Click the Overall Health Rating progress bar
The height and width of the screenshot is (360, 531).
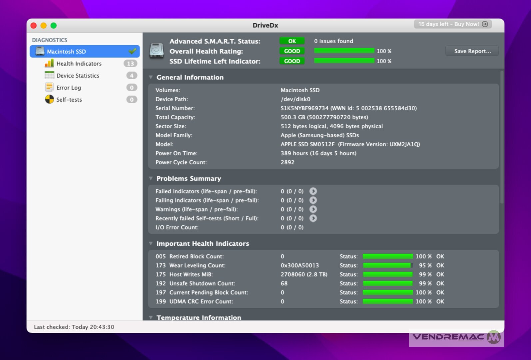pyautogui.click(x=344, y=51)
